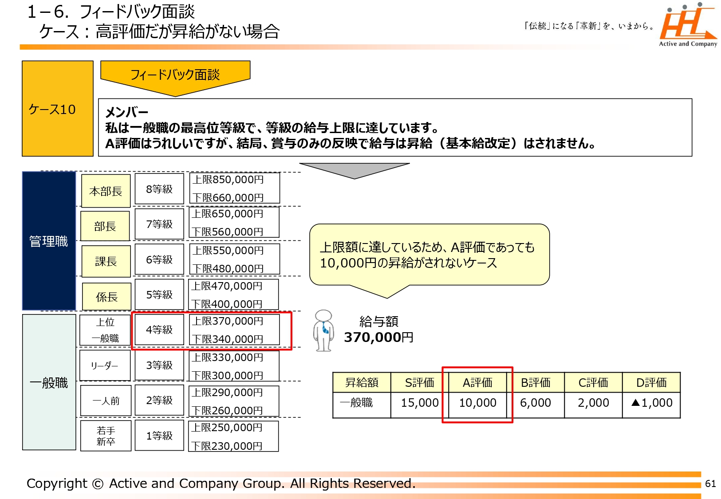Screen dimensions: 721x499
Task: Click the yellow speech bubble about 上限額
Action: pos(429,255)
